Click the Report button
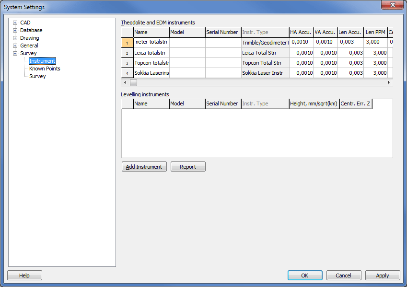Screen dimensions: 407x287 (x=188, y=167)
